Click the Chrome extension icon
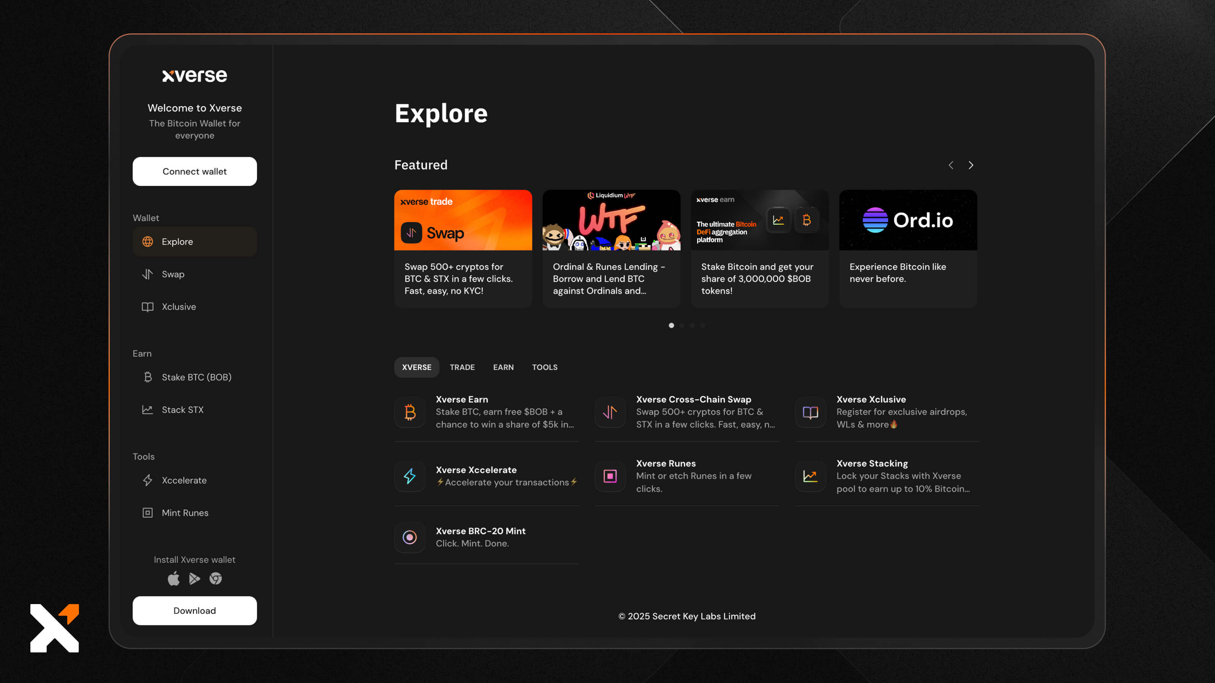 pyautogui.click(x=216, y=578)
